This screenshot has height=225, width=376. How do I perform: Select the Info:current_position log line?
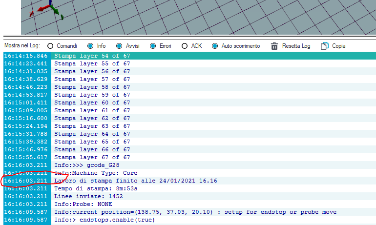pos(189,212)
